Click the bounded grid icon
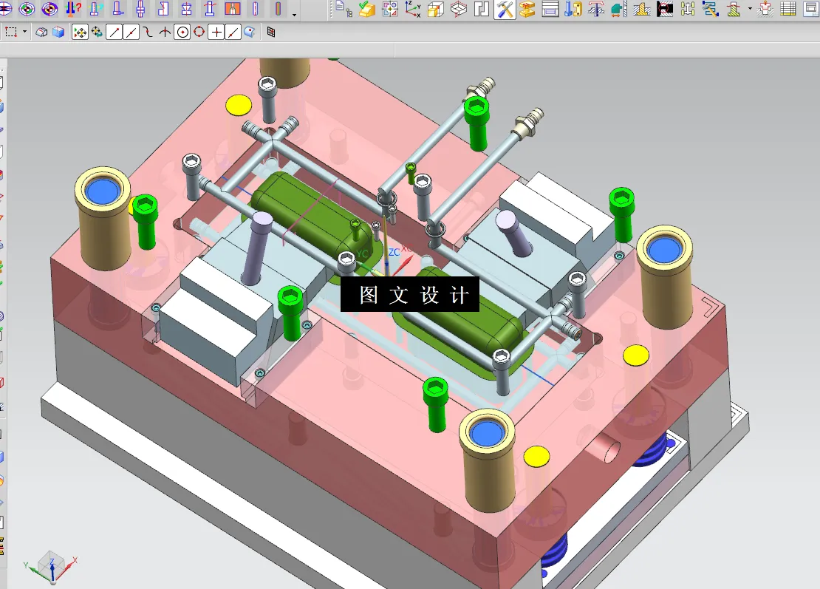Screen dimensions: 820x589 pos(271,33)
